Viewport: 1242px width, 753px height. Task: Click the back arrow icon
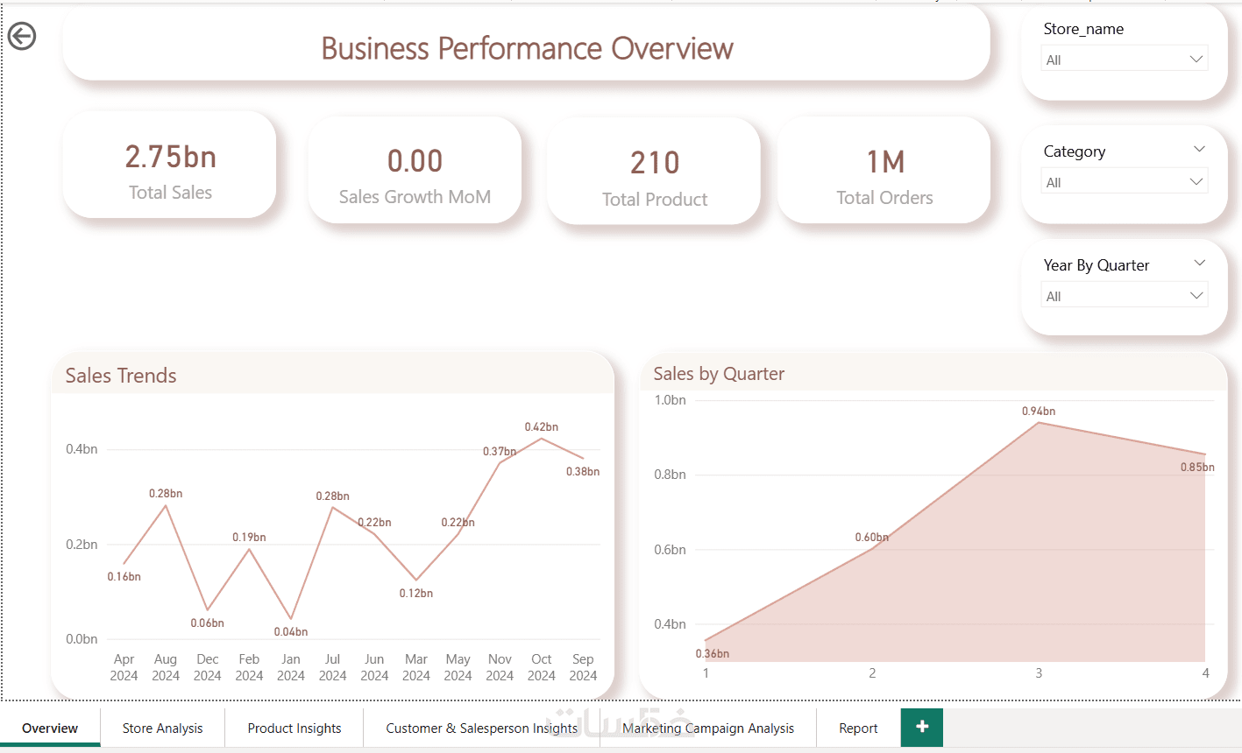coord(22,36)
